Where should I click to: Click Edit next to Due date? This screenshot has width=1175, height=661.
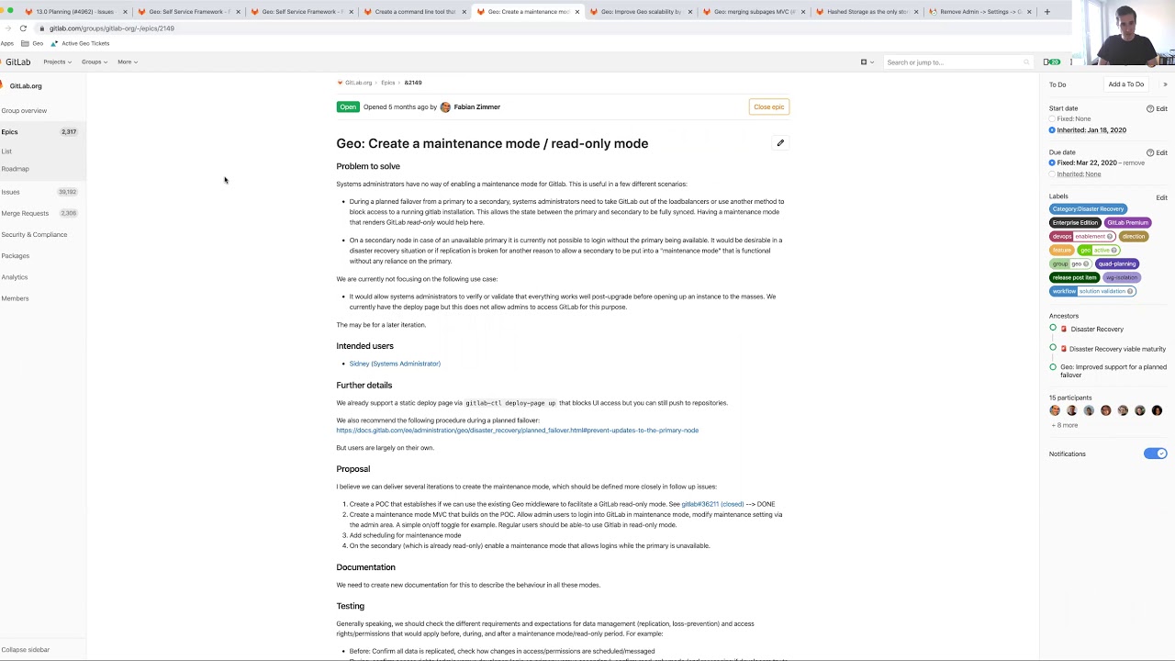[x=1161, y=152]
